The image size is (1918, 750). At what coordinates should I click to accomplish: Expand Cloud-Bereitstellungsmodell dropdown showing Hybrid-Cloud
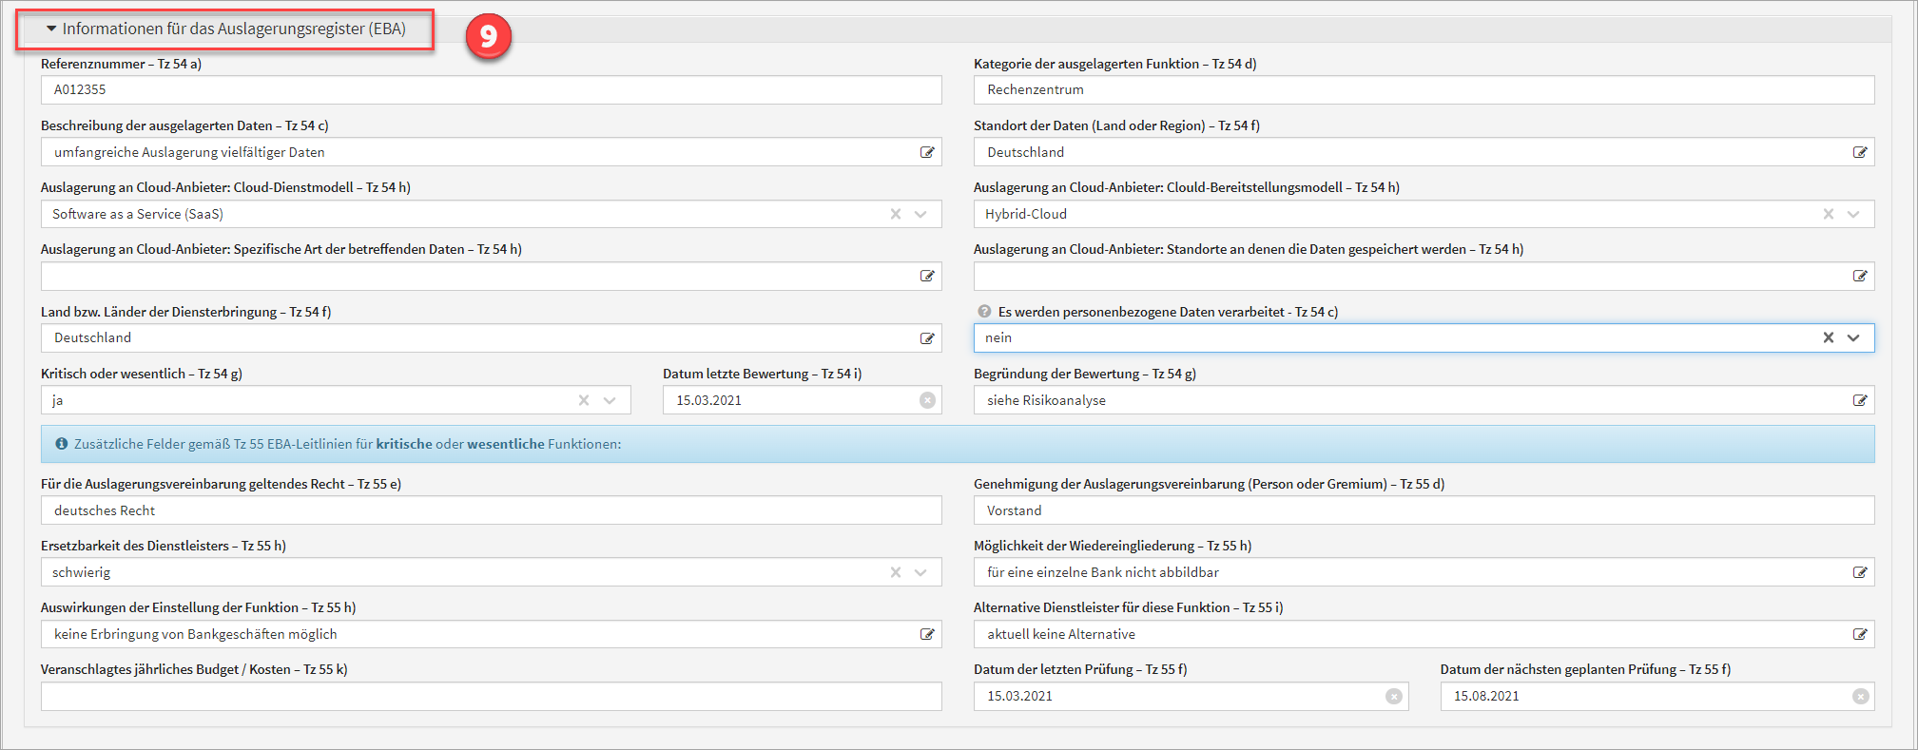point(1853,214)
